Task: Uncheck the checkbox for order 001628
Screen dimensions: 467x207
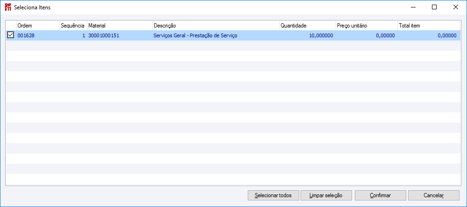Action: click(11, 35)
